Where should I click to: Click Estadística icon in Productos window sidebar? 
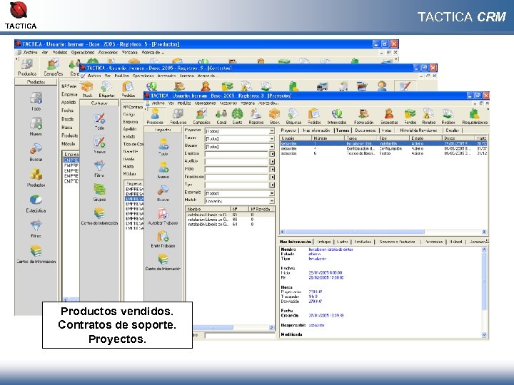36,203
